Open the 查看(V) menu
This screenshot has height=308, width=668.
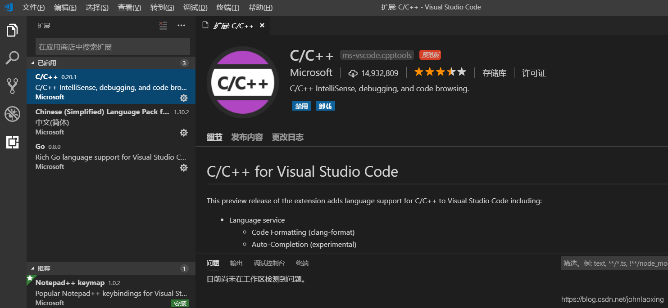point(129,8)
